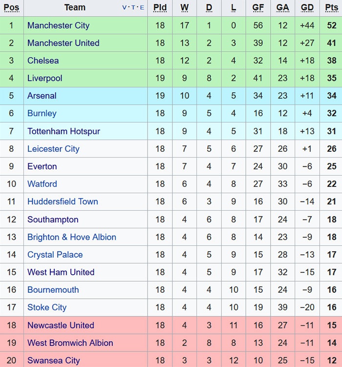The image size is (342, 367).
Task: Click the E (edit) template link
Action: [x=142, y=7]
